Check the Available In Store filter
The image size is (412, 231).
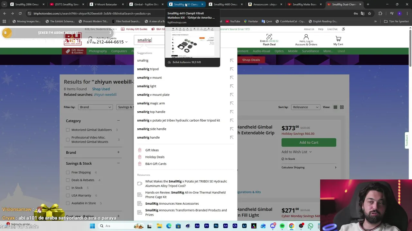click(68, 203)
